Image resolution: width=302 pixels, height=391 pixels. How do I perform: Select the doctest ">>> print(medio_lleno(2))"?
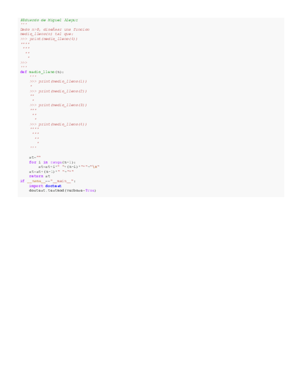[58, 91]
